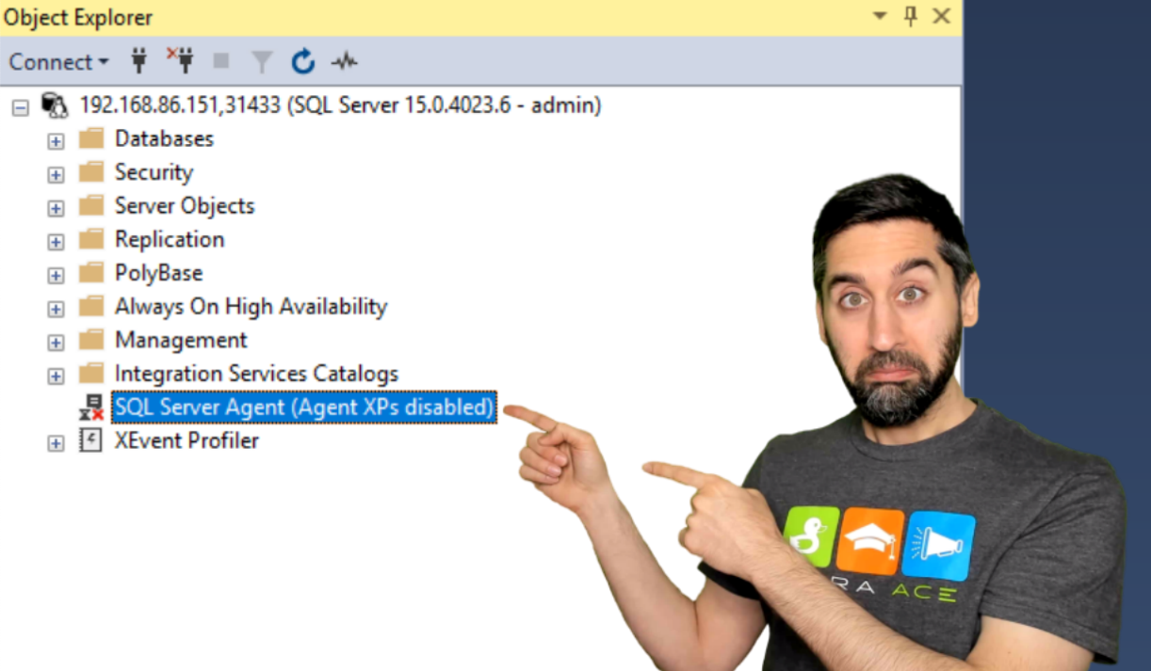Select SQL Server Agent in the tree
1151x671 pixels.
[x=303, y=407]
